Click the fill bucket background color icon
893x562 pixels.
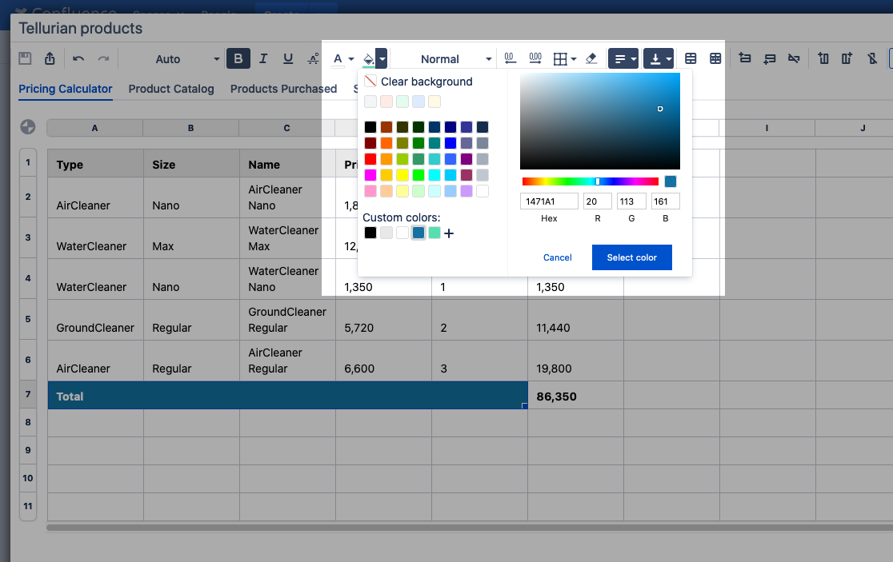[368, 59]
